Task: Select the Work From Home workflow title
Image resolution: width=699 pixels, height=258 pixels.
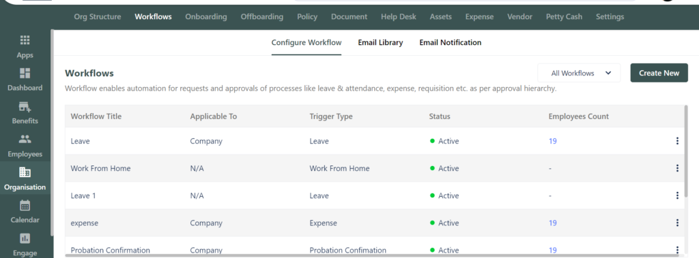Action: (101, 168)
